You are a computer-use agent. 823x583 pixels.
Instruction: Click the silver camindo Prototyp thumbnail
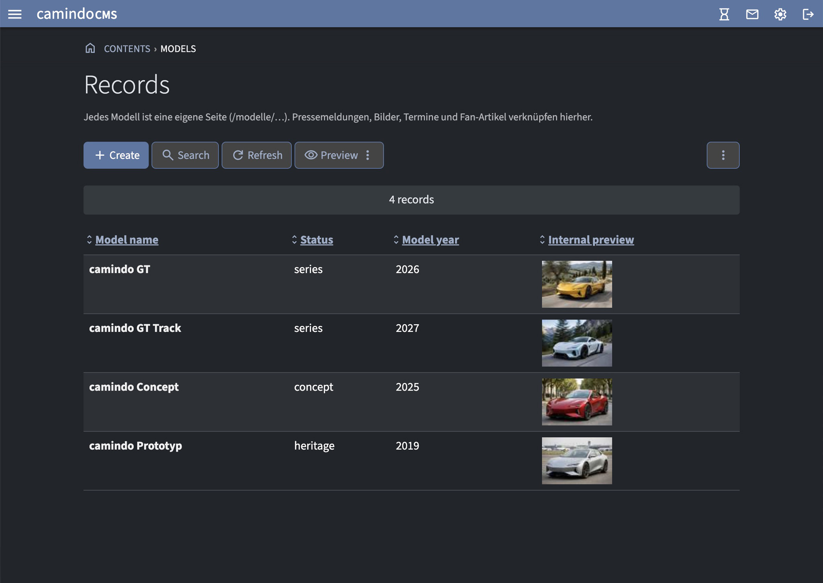click(x=577, y=461)
